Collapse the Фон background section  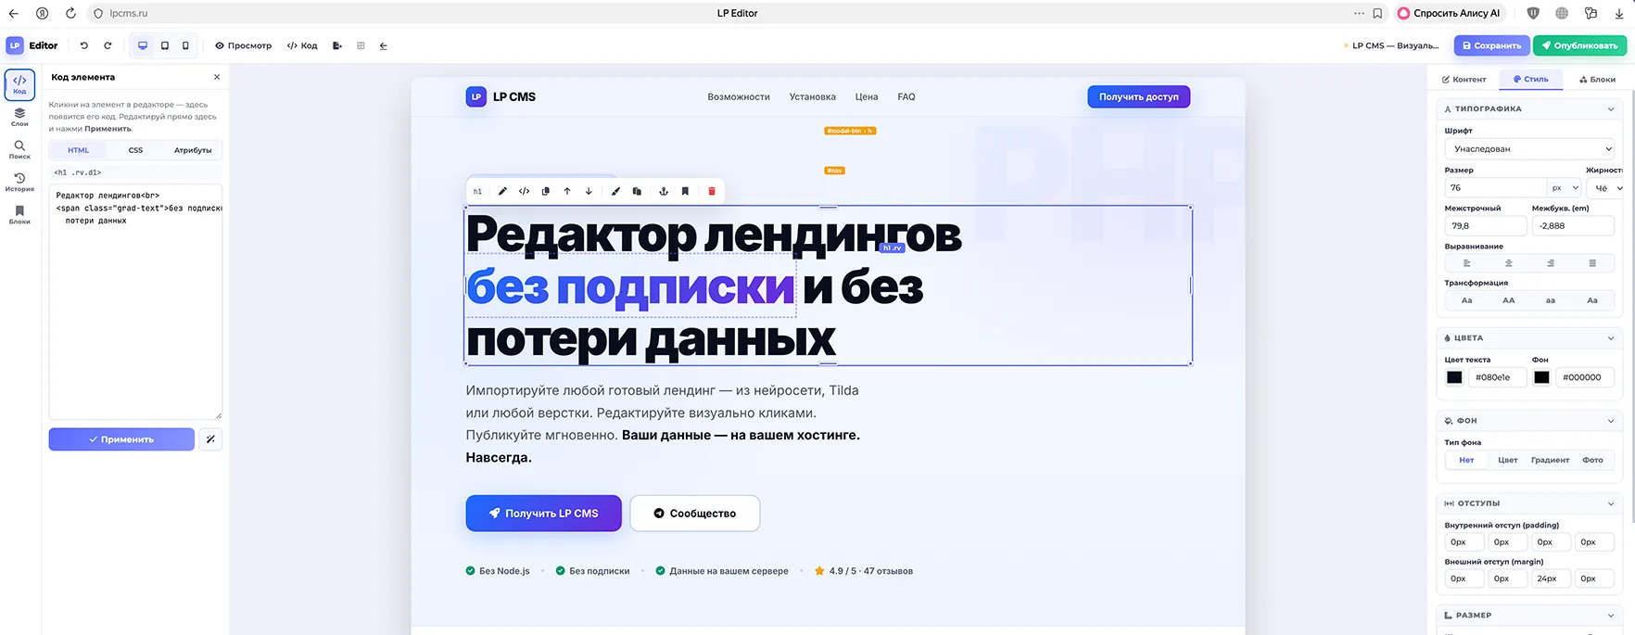(x=1611, y=421)
